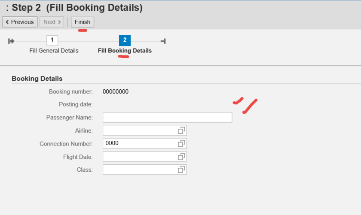Screen dimensions: 361x215
Task: Open value help icon for Flight Date
Action: [181, 157]
